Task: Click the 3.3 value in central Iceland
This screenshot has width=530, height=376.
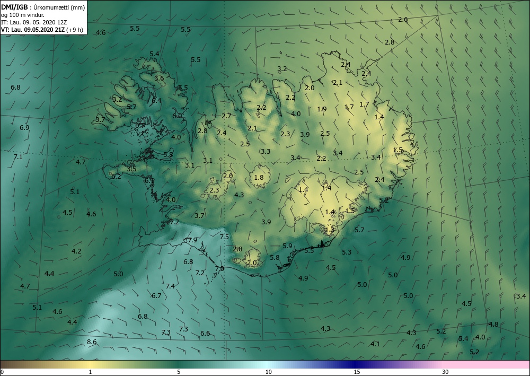Action: tap(266, 151)
